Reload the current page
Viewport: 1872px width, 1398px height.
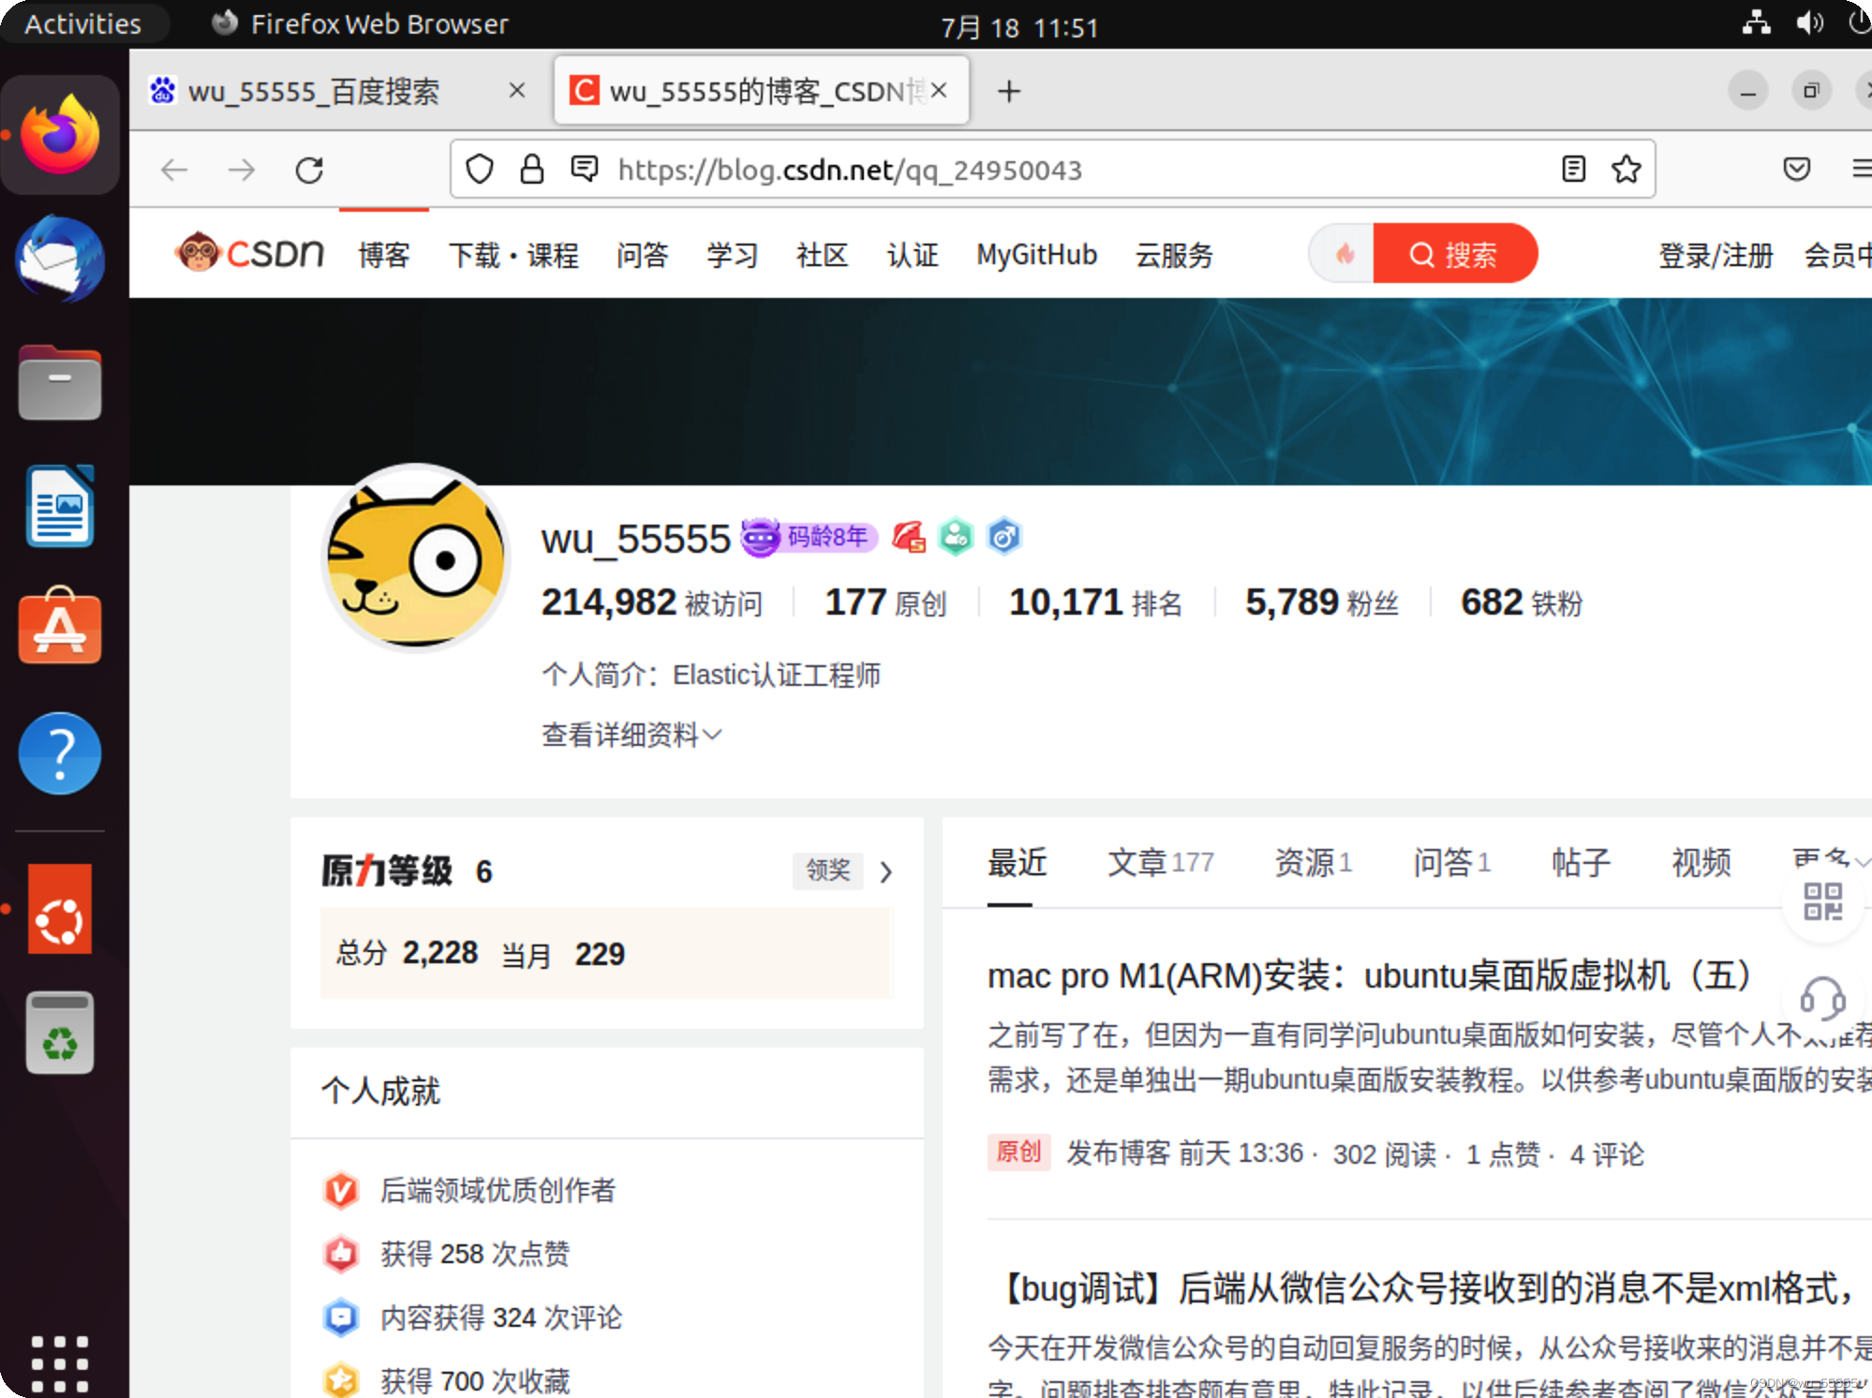[x=309, y=170]
